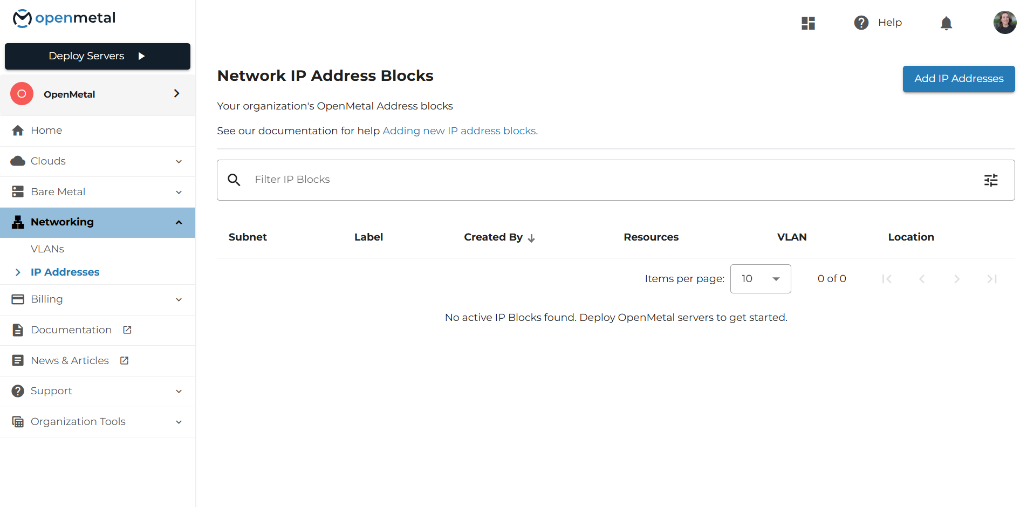Expand the Organization Tools chevron
The width and height of the screenshot is (1034, 507).
coord(179,422)
